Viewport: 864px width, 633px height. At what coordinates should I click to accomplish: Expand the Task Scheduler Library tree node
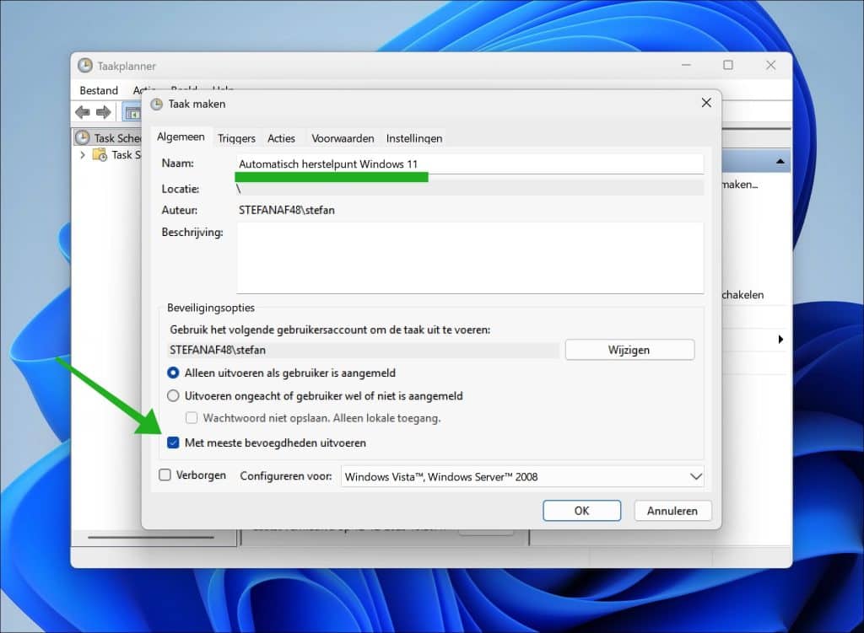coord(82,155)
